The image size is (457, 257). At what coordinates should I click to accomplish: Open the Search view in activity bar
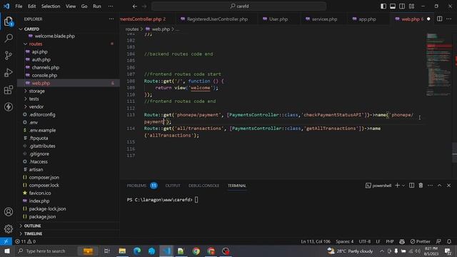click(9, 38)
